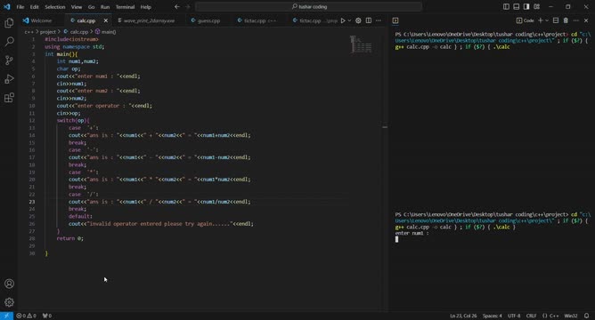This screenshot has height=320, width=595.
Task: Open the Search view in activity bar
Action: (9, 41)
